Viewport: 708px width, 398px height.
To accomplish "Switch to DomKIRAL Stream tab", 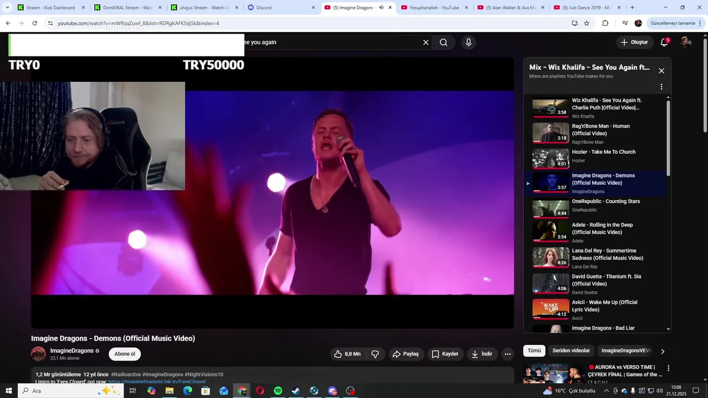I will point(127,8).
